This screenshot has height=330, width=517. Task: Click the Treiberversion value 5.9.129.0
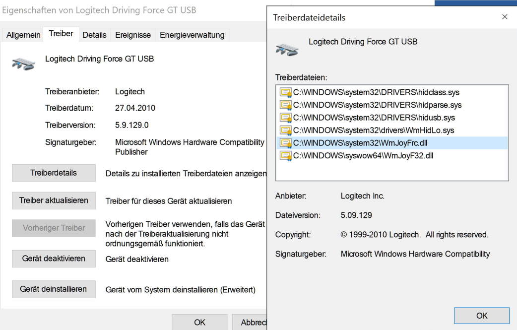(131, 125)
